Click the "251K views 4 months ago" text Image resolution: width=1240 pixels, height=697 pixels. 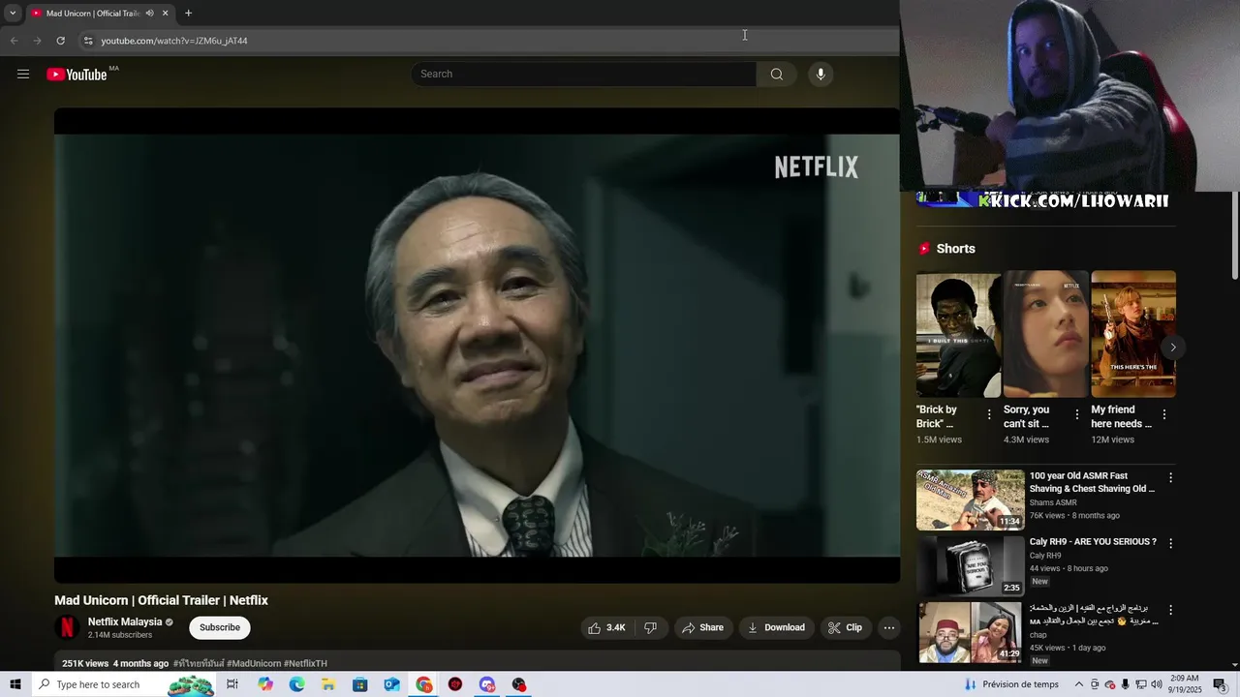click(x=115, y=663)
